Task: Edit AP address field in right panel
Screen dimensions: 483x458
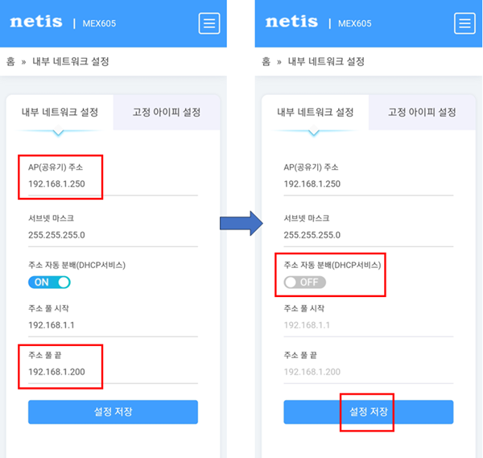Action: pyautogui.click(x=369, y=184)
